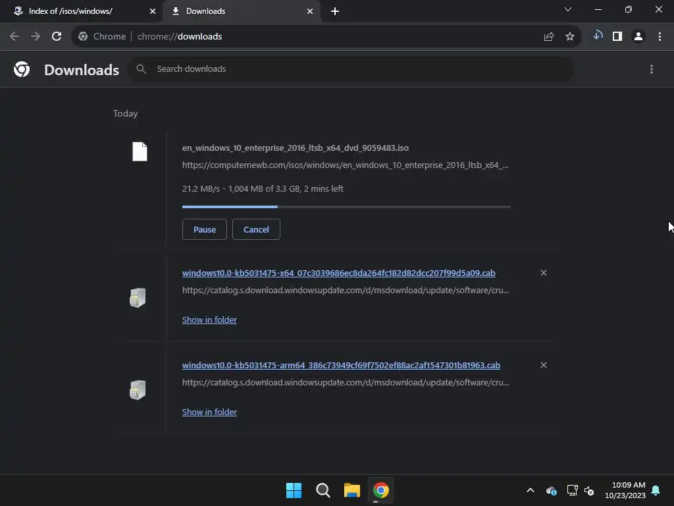Image resolution: width=674 pixels, height=506 pixels.
Task: Remove the kb5031475-x64 cab from the list
Action: tap(544, 273)
